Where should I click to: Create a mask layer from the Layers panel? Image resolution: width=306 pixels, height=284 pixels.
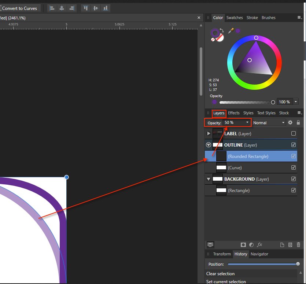tap(244, 245)
